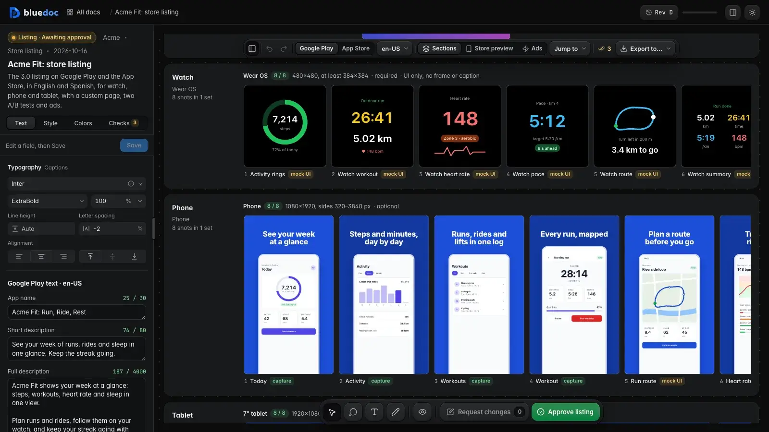Toggle the eye preview visibility
Image resolution: width=769 pixels, height=432 pixels.
(422, 412)
